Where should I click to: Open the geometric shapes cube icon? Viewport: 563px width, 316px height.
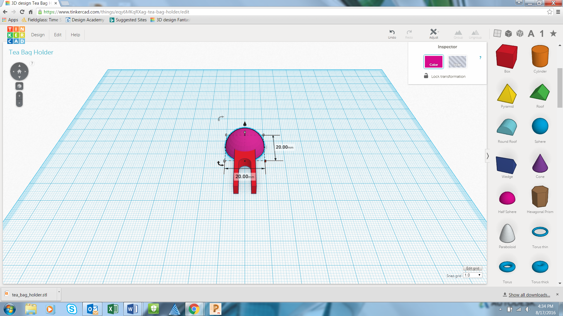pyautogui.click(x=508, y=33)
